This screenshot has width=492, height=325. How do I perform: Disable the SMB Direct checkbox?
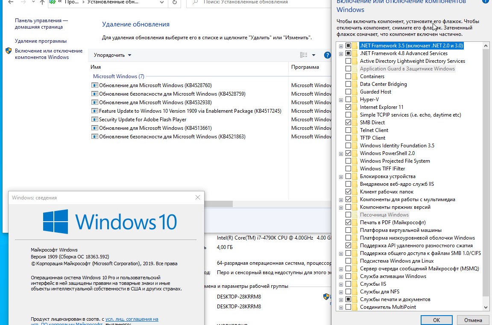pyautogui.click(x=348, y=123)
